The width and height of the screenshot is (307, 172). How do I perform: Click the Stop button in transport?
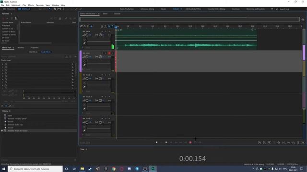pyautogui.click(x=156, y=142)
